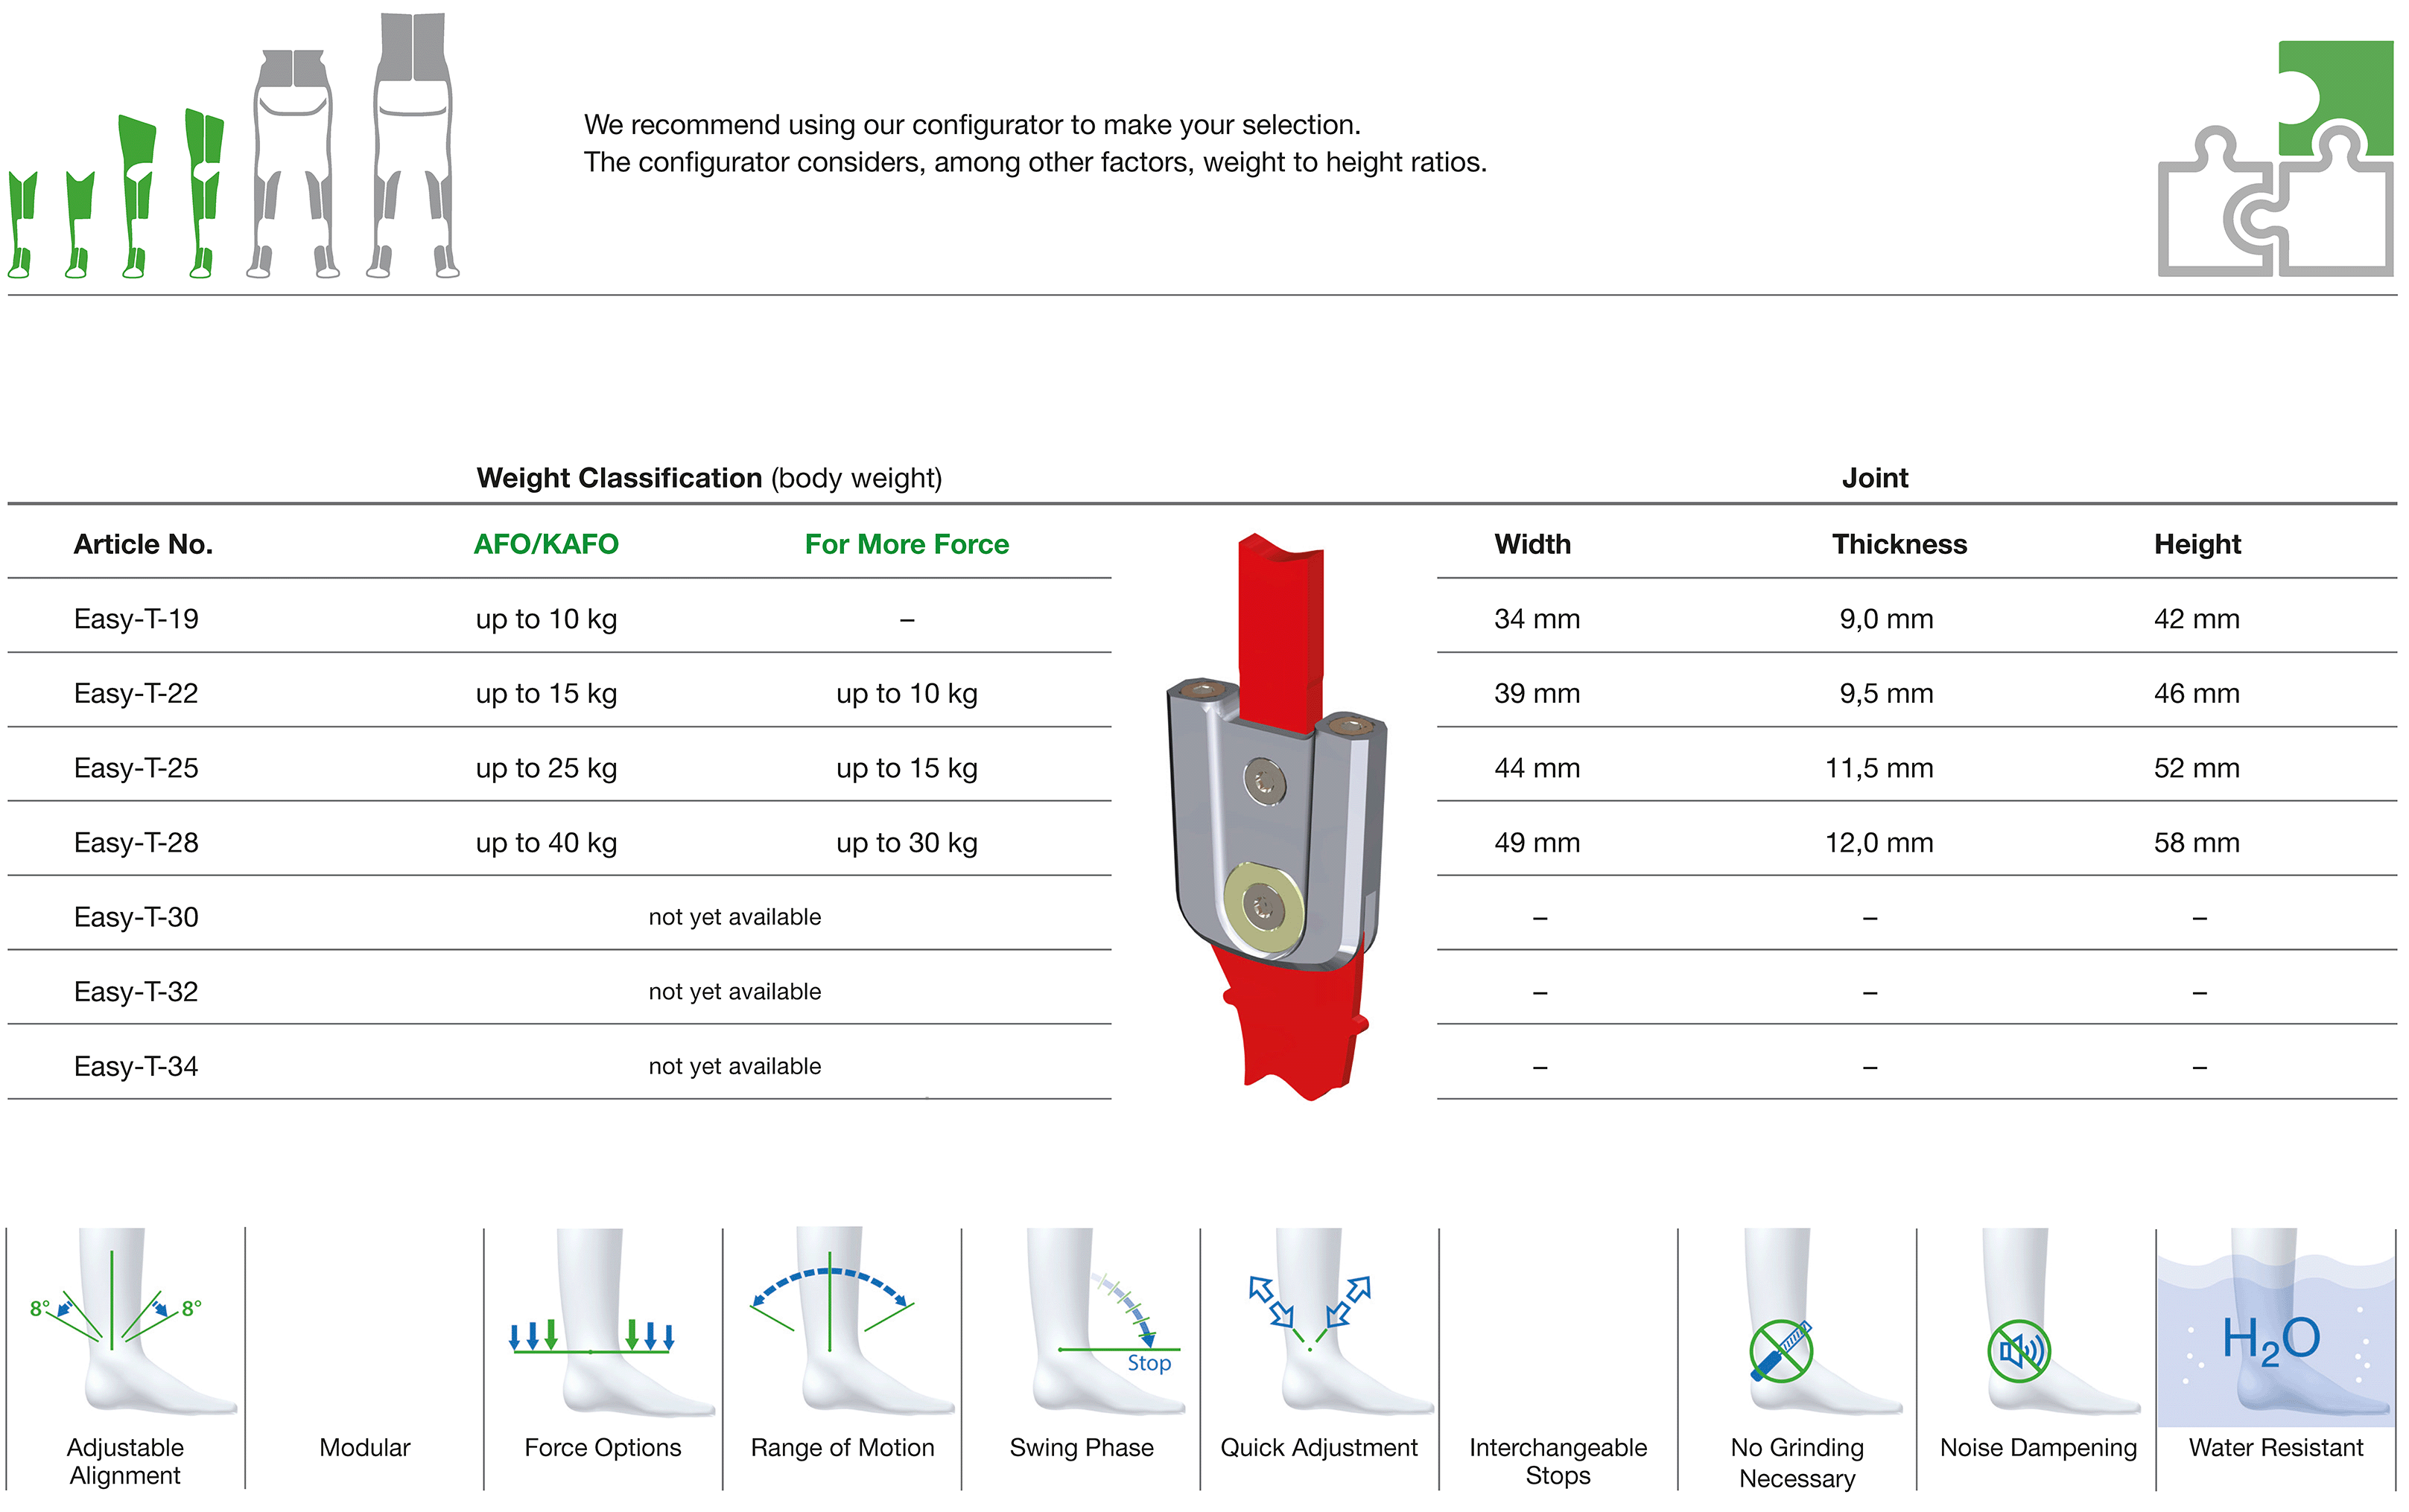Click the Modular feature label
2409x1512 pixels.
point(365,1447)
